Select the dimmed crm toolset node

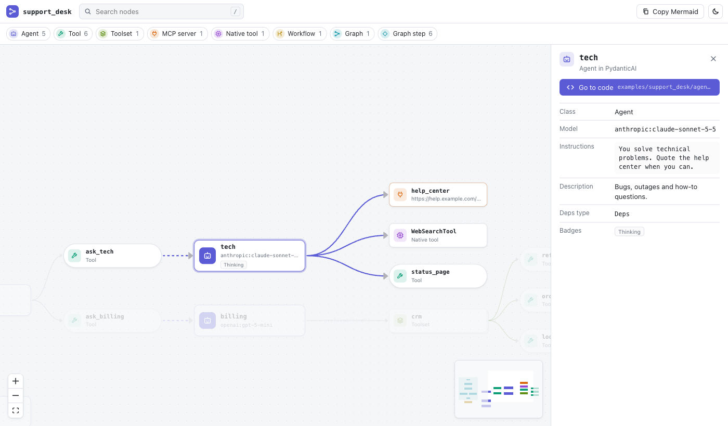point(438,321)
